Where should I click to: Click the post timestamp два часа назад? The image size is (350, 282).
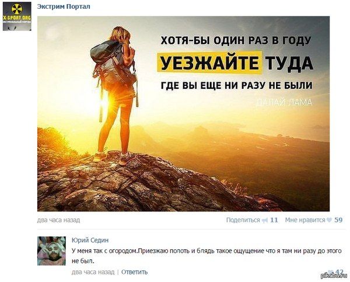tap(58, 220)
